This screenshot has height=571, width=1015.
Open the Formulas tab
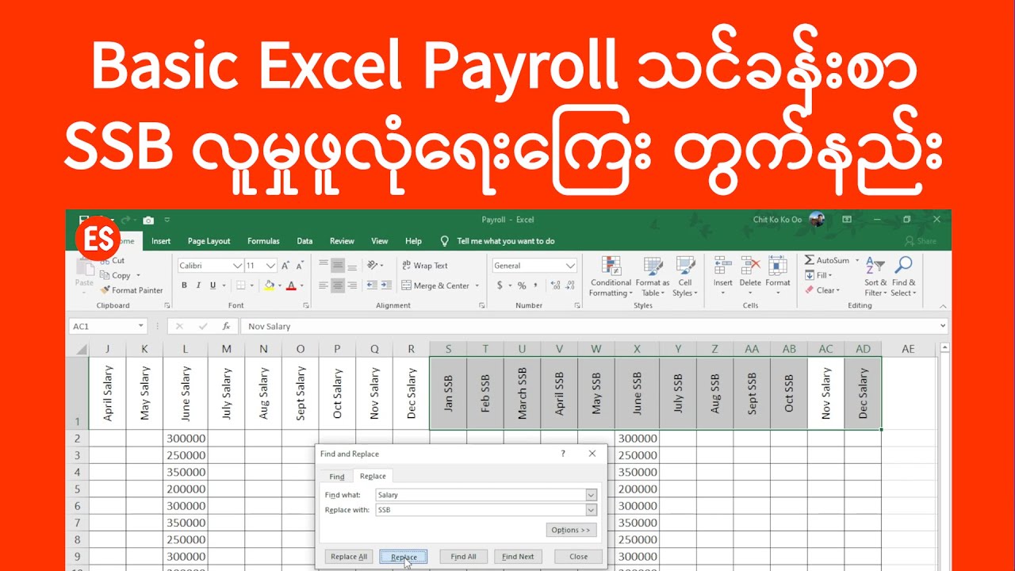(263, 241)
